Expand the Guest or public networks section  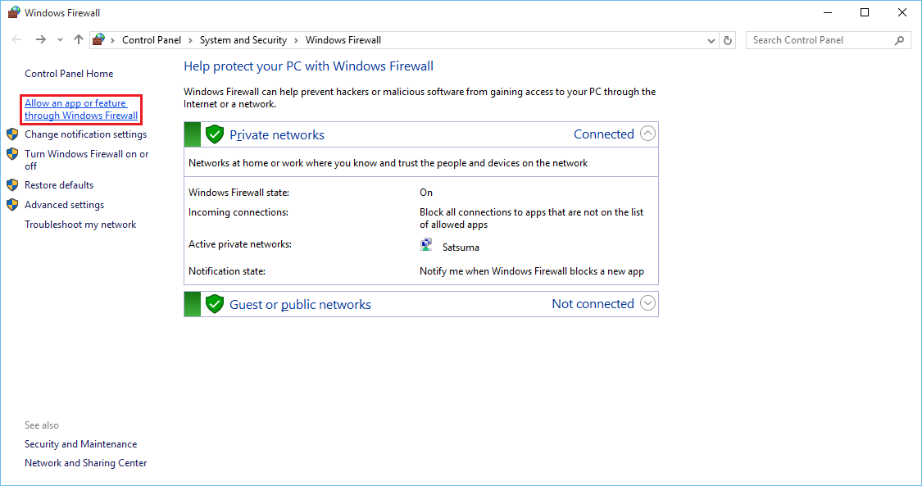pyautogui.click(x=647, y=303)
